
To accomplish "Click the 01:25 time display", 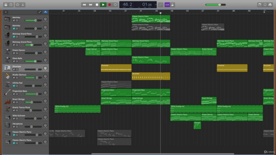I will [x=147, y=4].
